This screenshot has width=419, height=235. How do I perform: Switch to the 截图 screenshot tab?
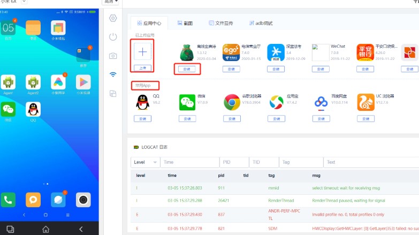[x=185, y=23]
